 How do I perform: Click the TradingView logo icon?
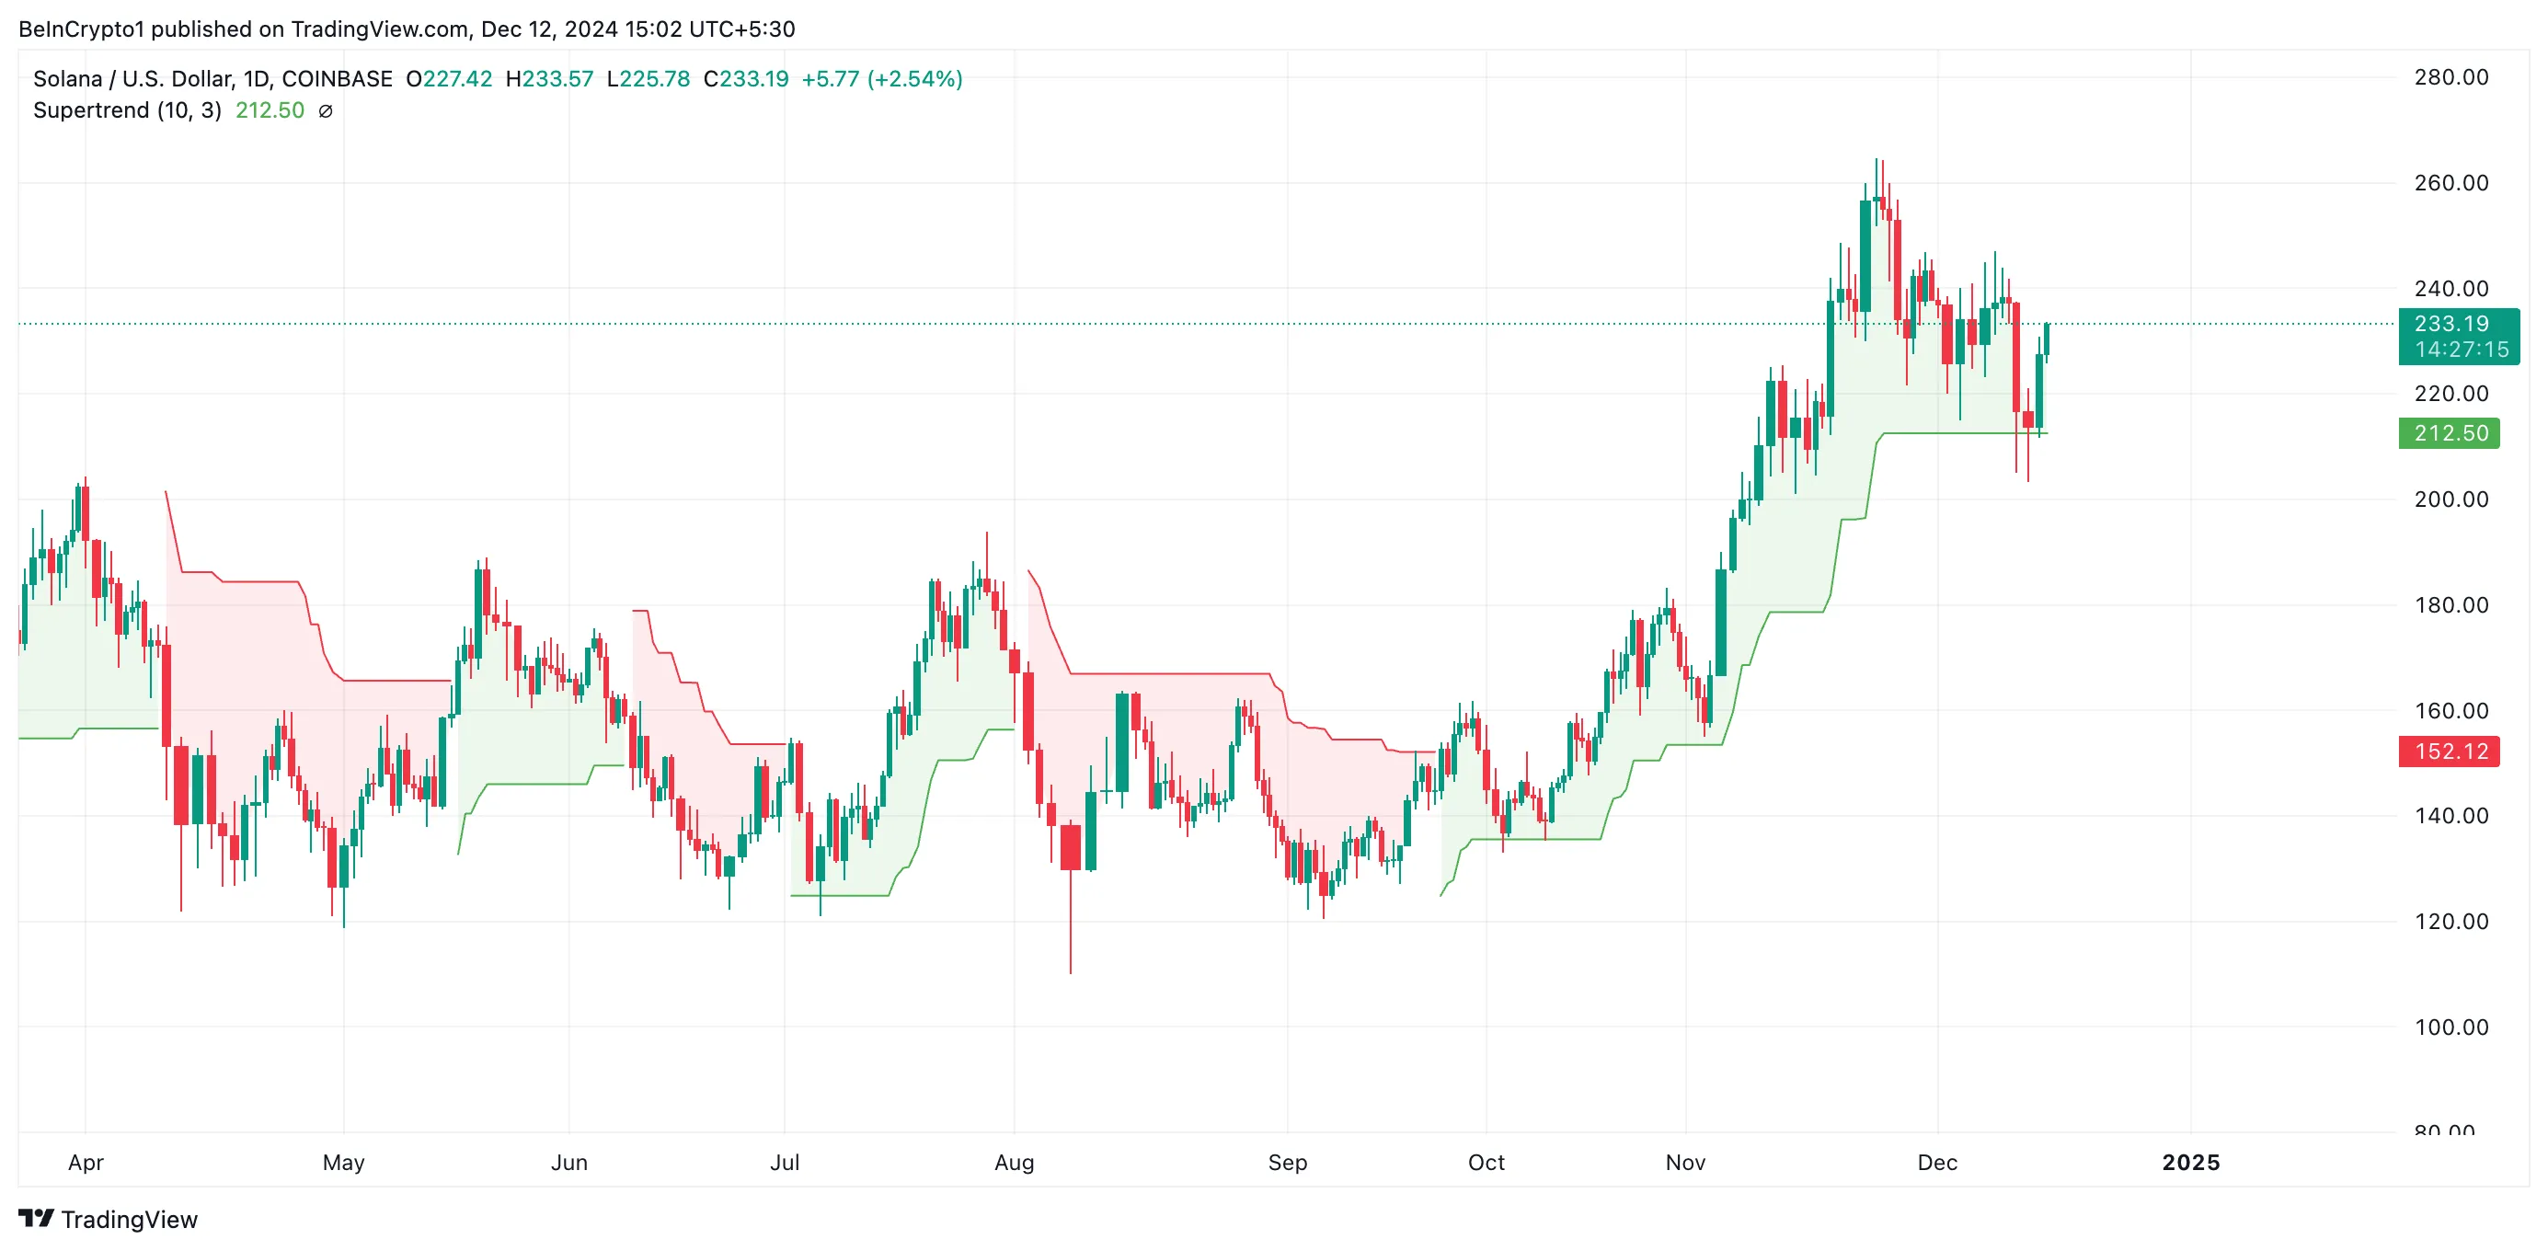click(x=37, y=1217)
